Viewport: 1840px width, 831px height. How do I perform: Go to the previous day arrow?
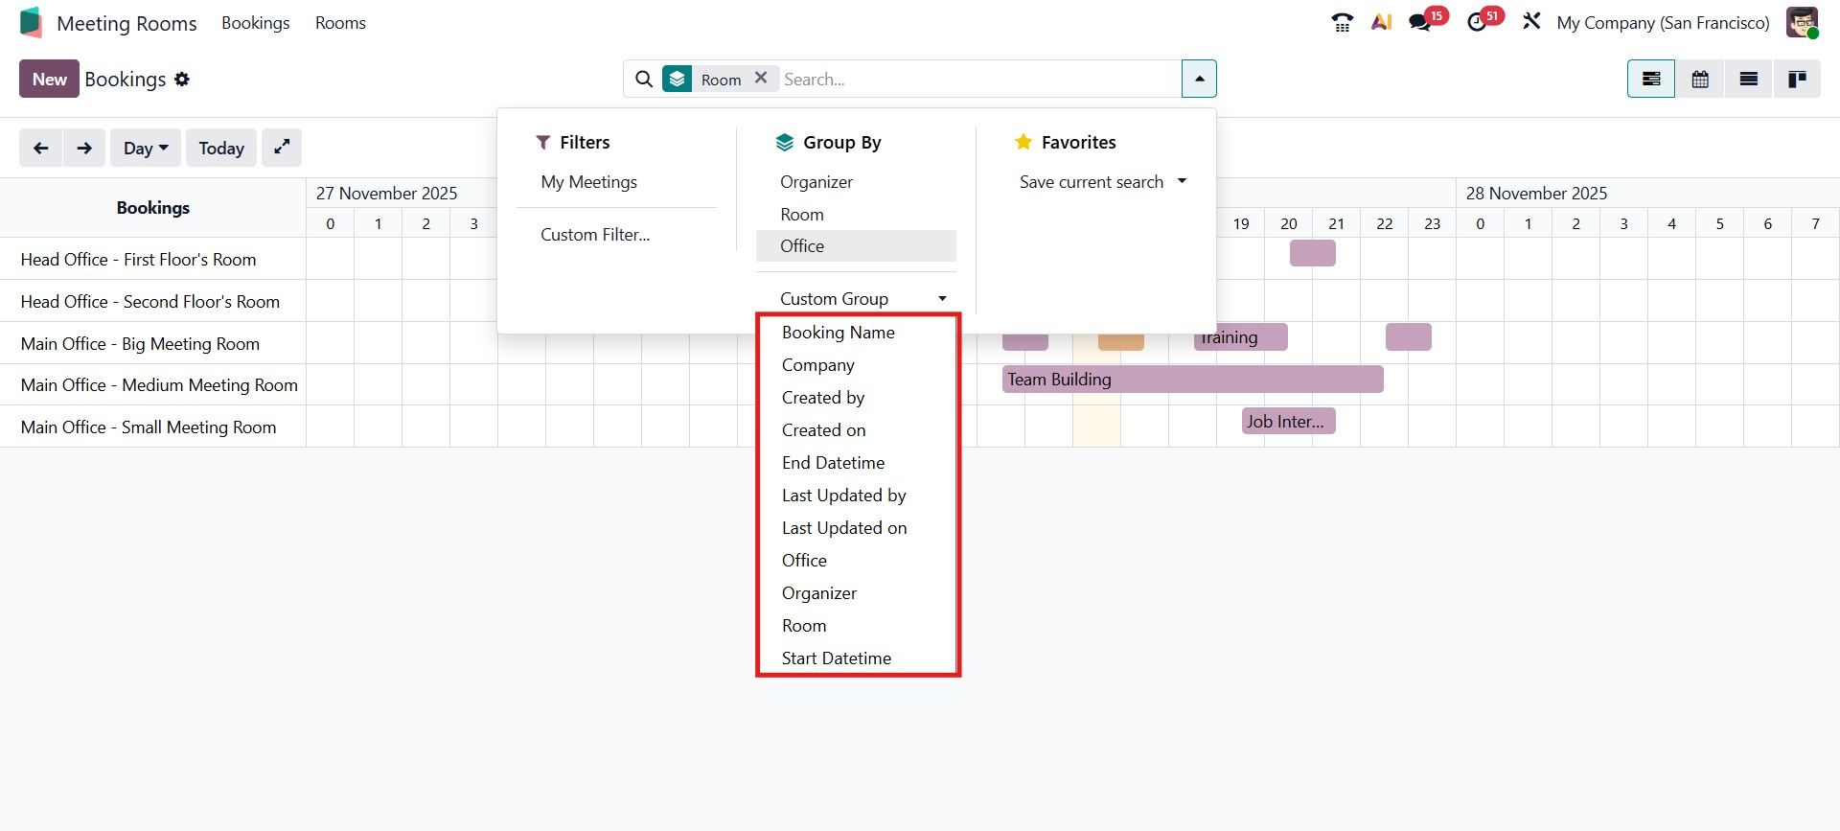(x=40, y=148)
